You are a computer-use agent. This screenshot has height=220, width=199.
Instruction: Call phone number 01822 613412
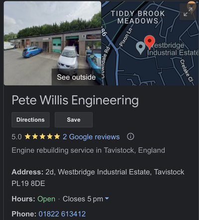coord(62,214)
